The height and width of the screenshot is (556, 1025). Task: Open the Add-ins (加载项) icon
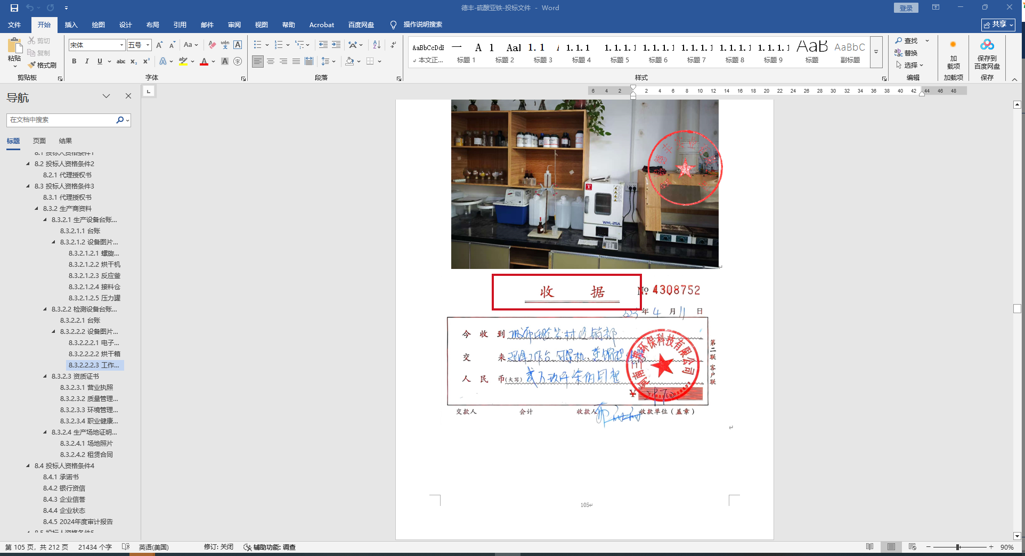point(953,45)
